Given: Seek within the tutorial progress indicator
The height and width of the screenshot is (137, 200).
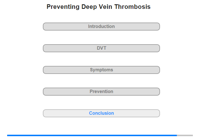Looking at the screenshot, I should [x=100, y=135].
